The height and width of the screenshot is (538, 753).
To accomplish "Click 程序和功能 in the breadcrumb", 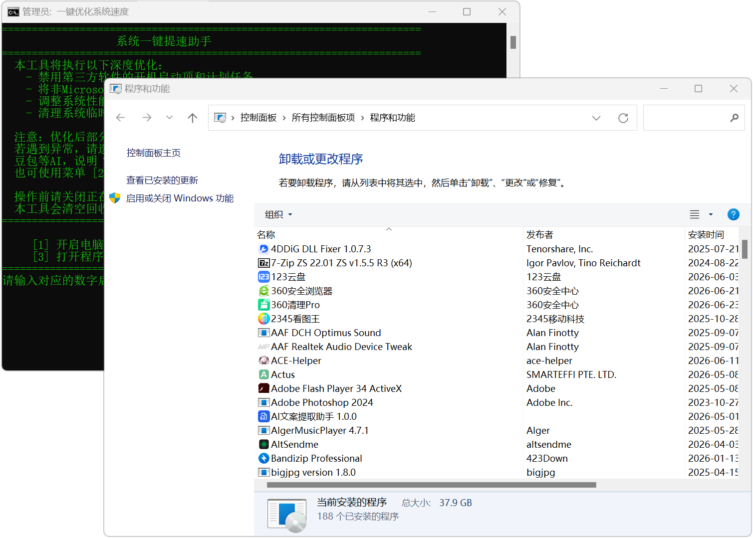I will pos(393,118).
